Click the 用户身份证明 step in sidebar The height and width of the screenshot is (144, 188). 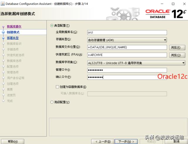pyautogui.click(x=16, y=78)
